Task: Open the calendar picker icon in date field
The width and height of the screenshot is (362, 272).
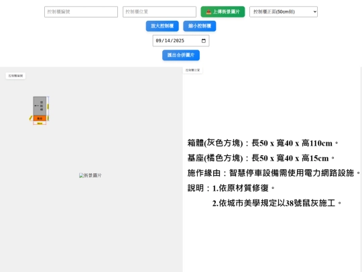Action: point(204,41)
